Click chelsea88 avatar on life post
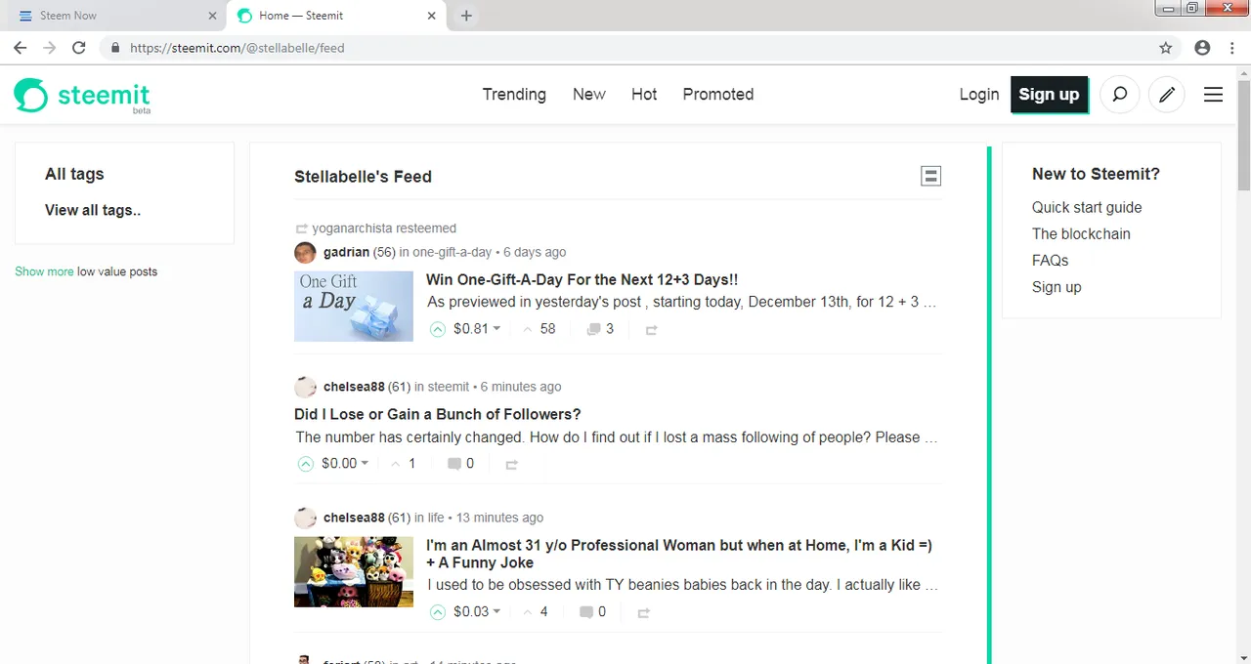Image resolution: width=1251 pixels, height=664 pixels. (305, 518)
